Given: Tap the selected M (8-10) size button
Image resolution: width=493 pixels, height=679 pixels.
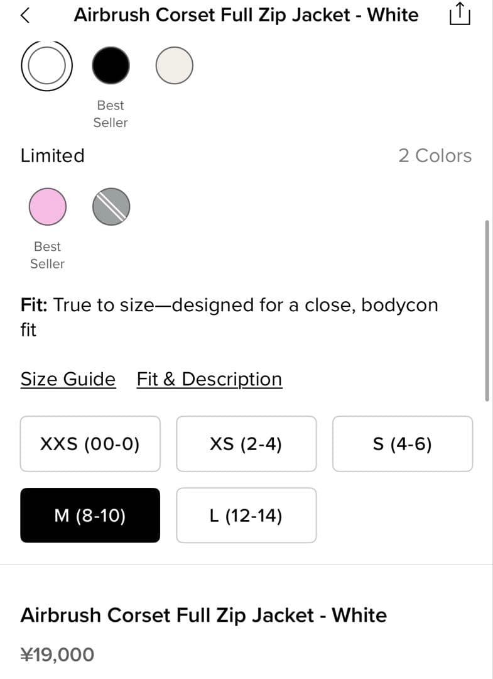Looking at the screenshot, I should 90,516.
